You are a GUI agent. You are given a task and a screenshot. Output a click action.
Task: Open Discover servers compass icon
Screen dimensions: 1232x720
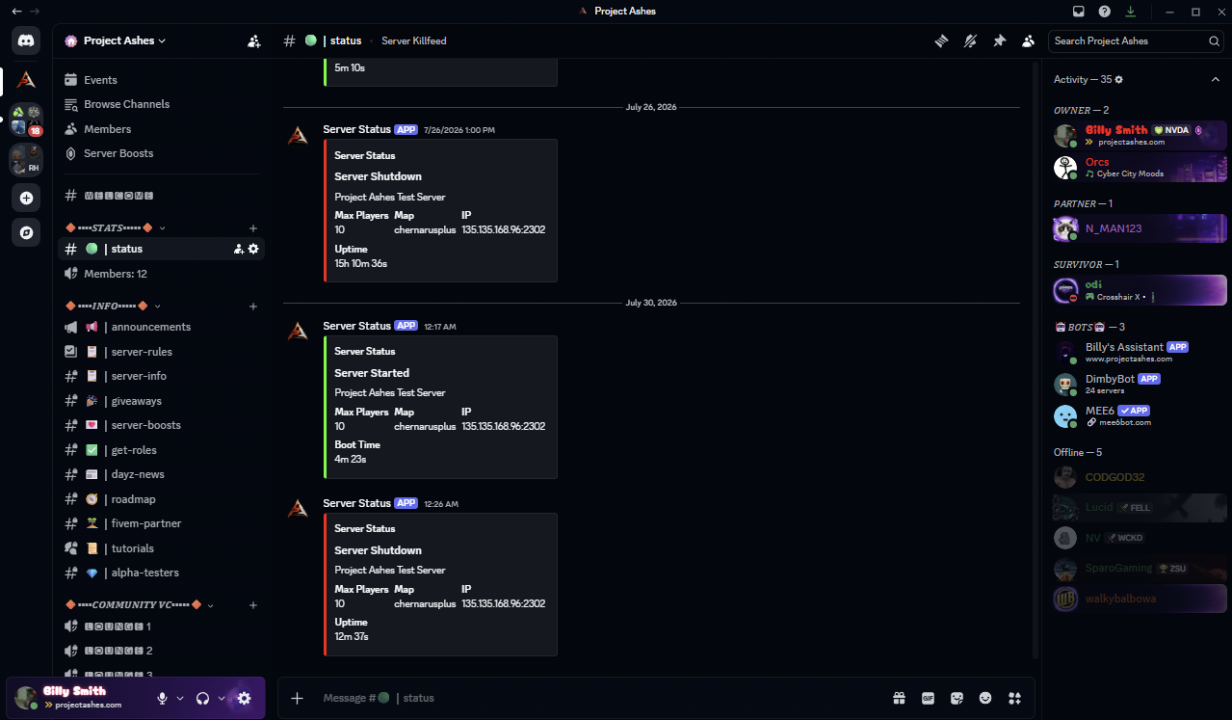(26, 232)
